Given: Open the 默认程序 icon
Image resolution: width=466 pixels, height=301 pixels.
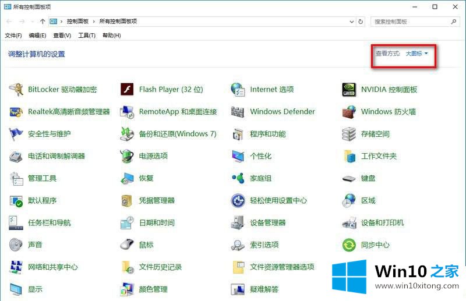Looking at the screenshot, I should [16, 201].
